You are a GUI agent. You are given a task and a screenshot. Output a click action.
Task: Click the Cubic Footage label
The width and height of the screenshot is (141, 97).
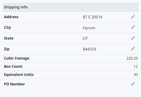[x=16, y=58]
